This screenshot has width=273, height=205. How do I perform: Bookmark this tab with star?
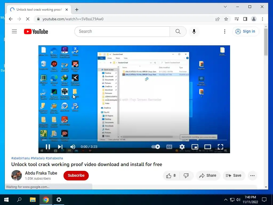(226, 19)
